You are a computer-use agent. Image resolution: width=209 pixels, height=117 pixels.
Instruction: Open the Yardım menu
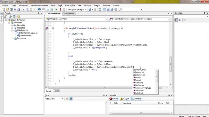(x=116, y=6)
